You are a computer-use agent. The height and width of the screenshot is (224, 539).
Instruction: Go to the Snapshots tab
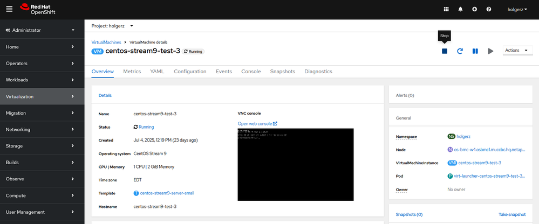tap(282, 71)
